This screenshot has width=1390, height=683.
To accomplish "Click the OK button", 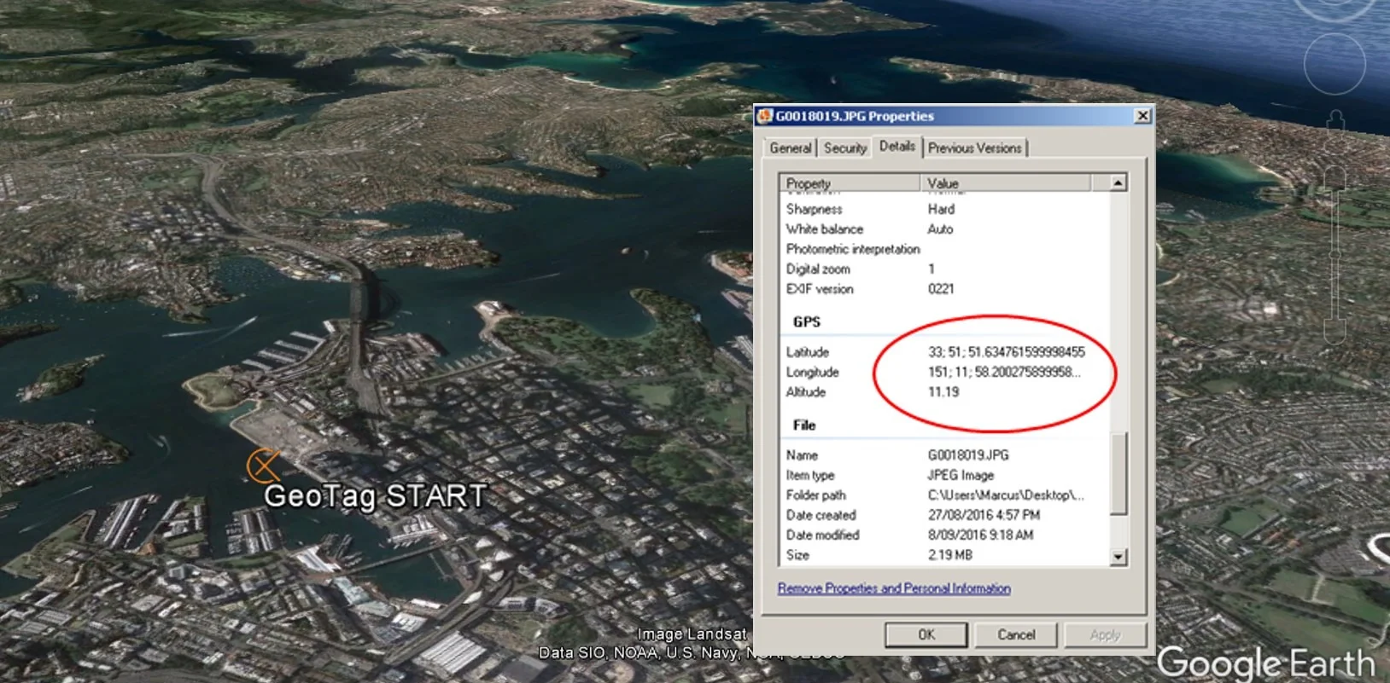I will [x=926, y=634].
